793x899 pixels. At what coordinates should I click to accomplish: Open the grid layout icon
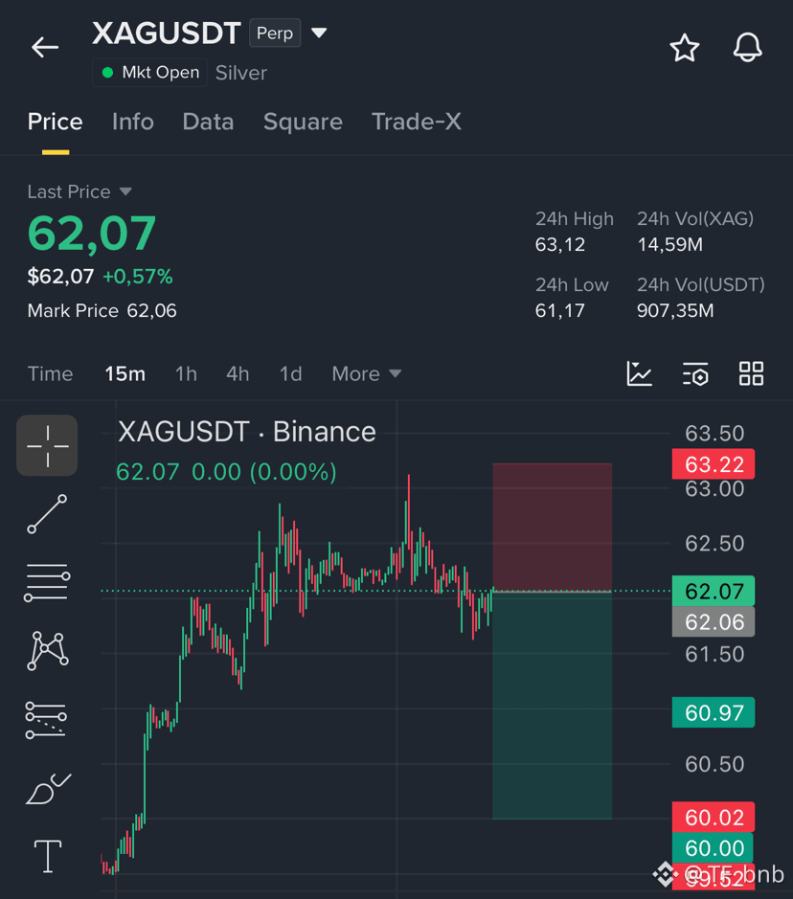click(751, 373)
